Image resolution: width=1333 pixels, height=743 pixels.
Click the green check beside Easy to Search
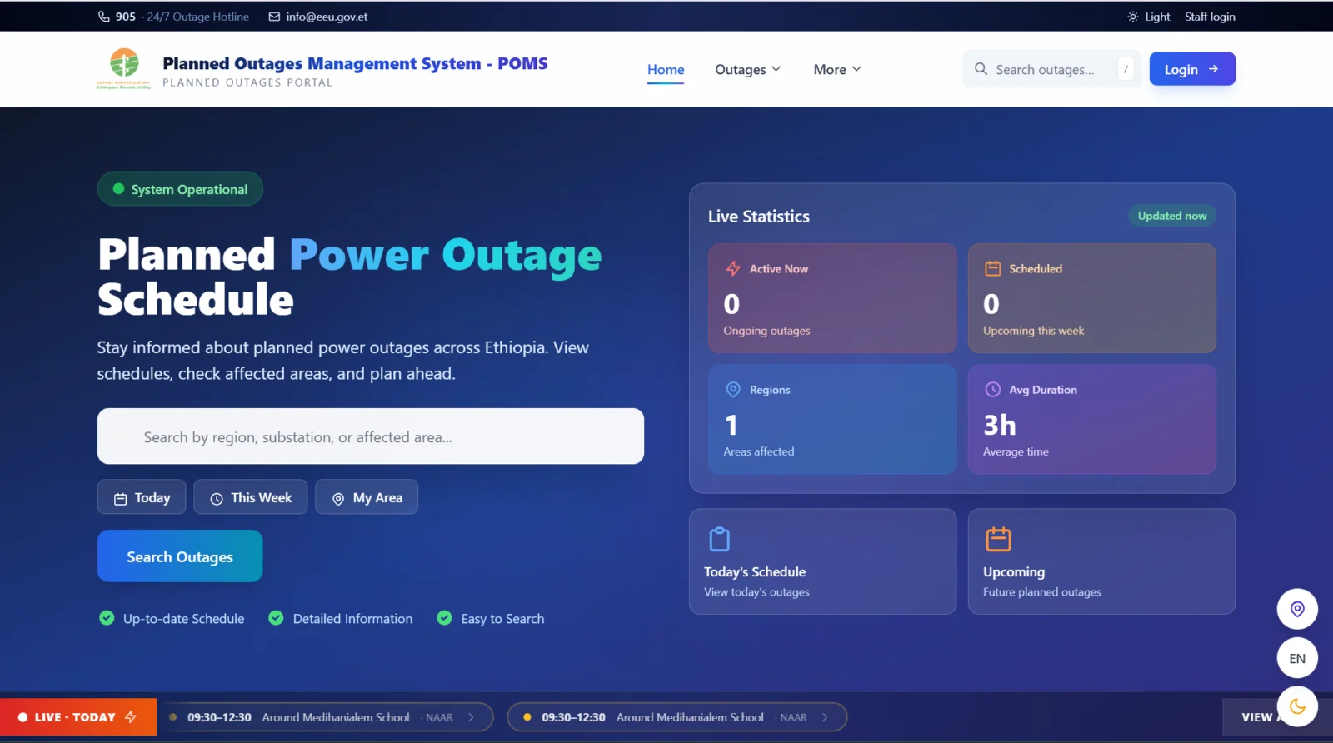(x=445, y=618)
